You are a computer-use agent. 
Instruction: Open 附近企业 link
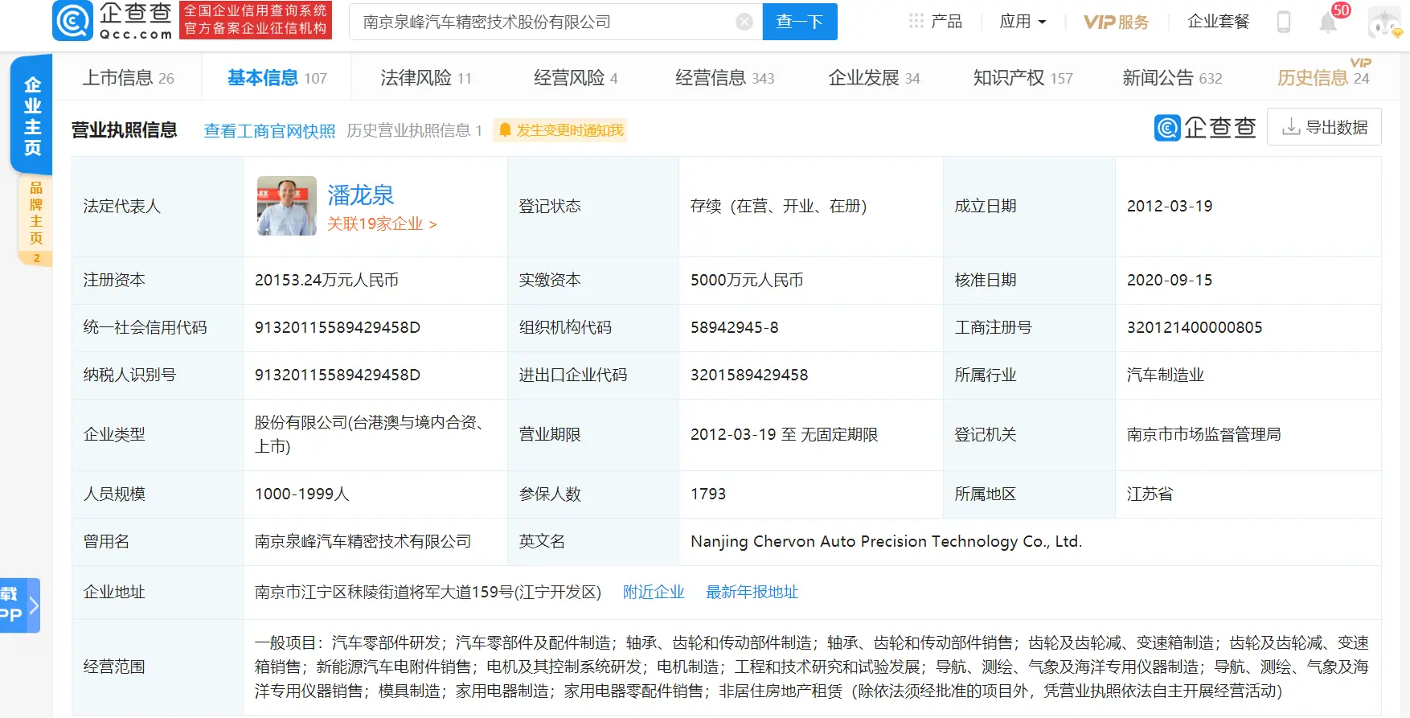point(654,592)
